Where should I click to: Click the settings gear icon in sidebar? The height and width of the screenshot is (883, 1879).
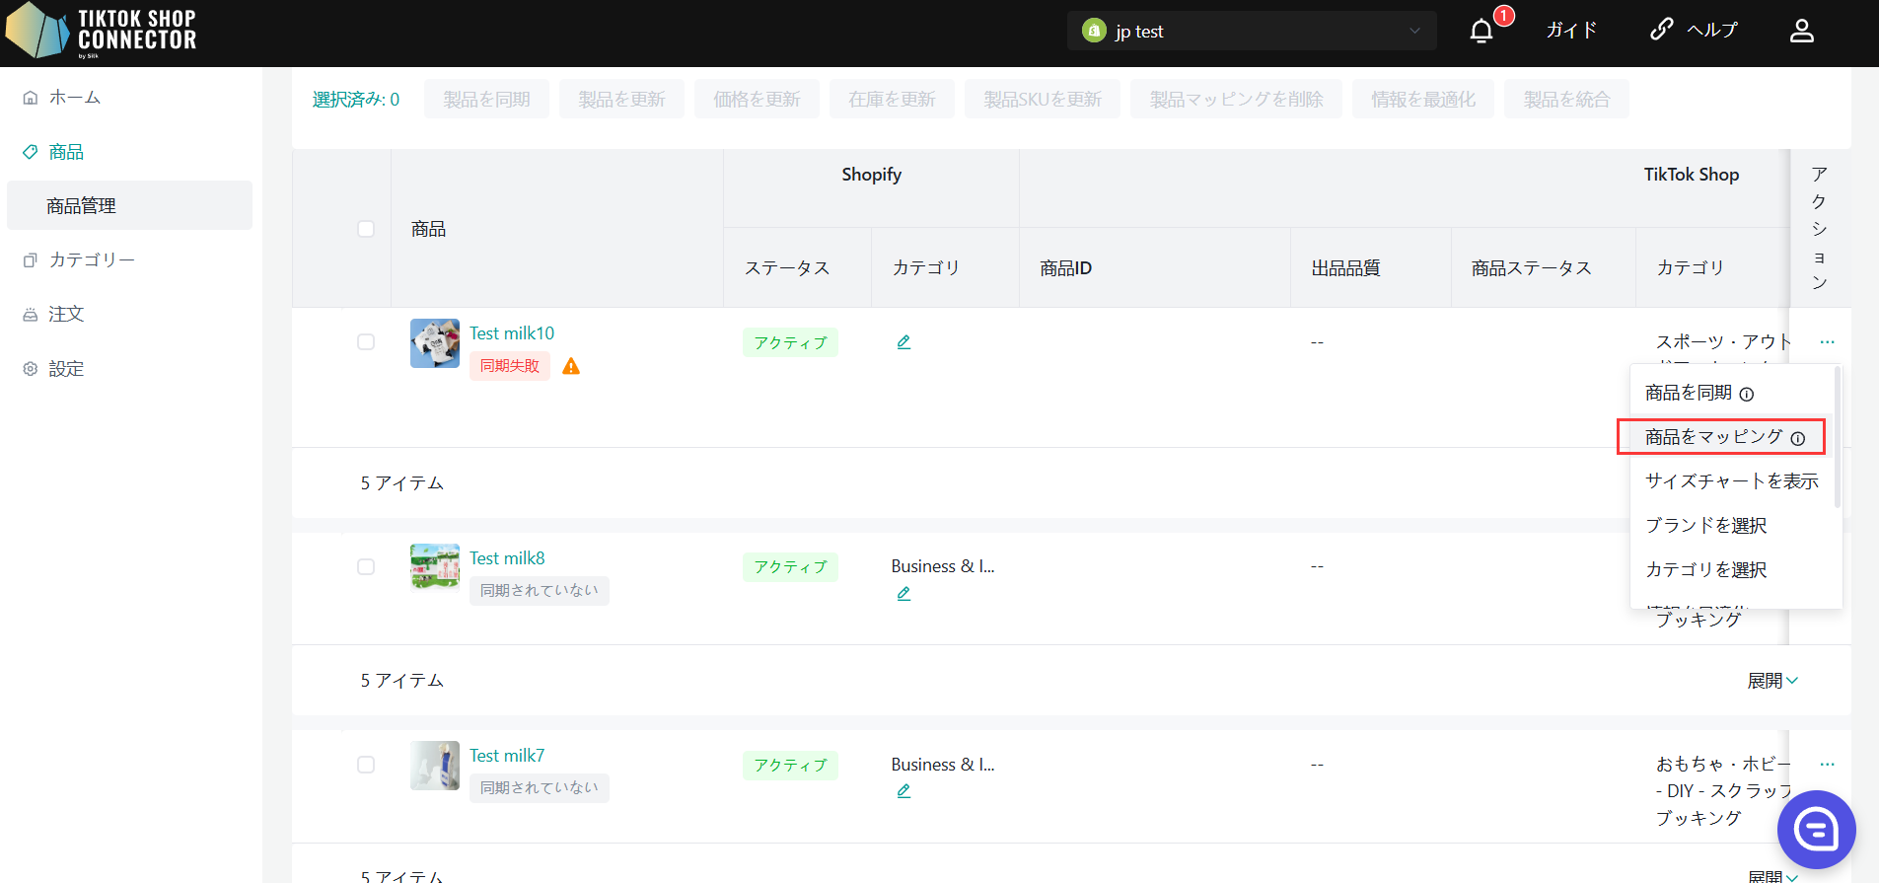31,369
